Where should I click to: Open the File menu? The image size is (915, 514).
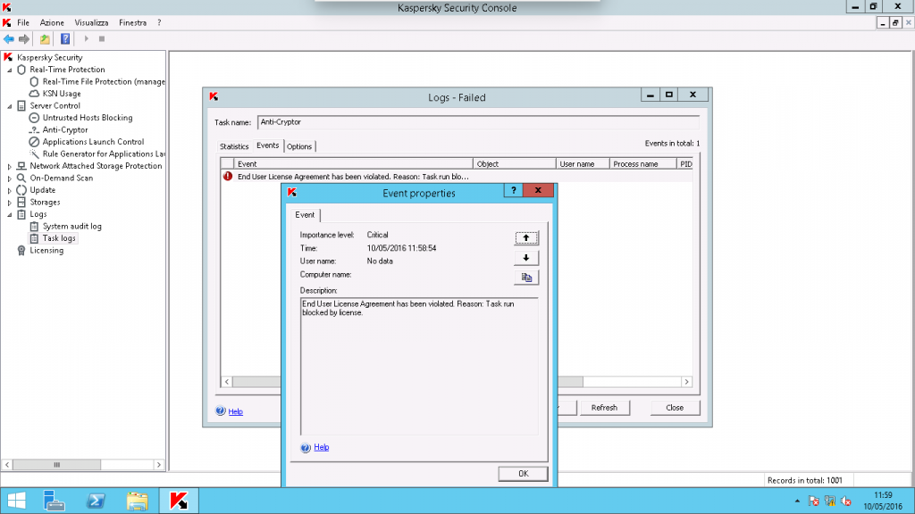point(23,22)
